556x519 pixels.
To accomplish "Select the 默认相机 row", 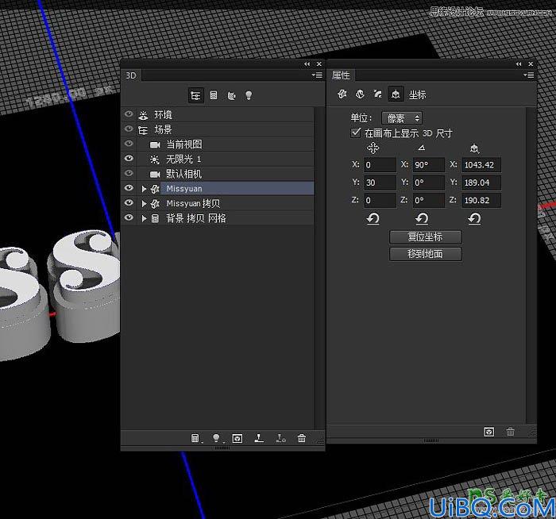I will pyautogui.click(x=218, y=174).
